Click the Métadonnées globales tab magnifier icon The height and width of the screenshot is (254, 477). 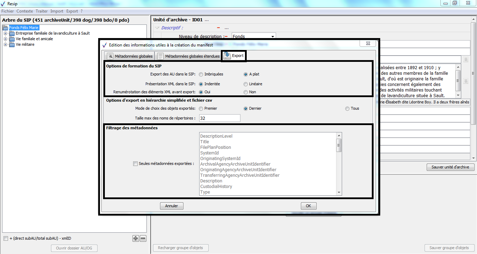[x=110, y=56]
